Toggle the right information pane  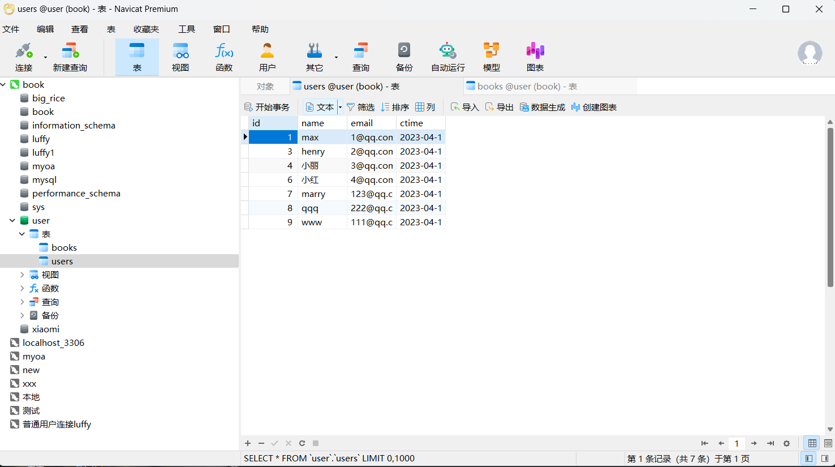tap(825, 459)
